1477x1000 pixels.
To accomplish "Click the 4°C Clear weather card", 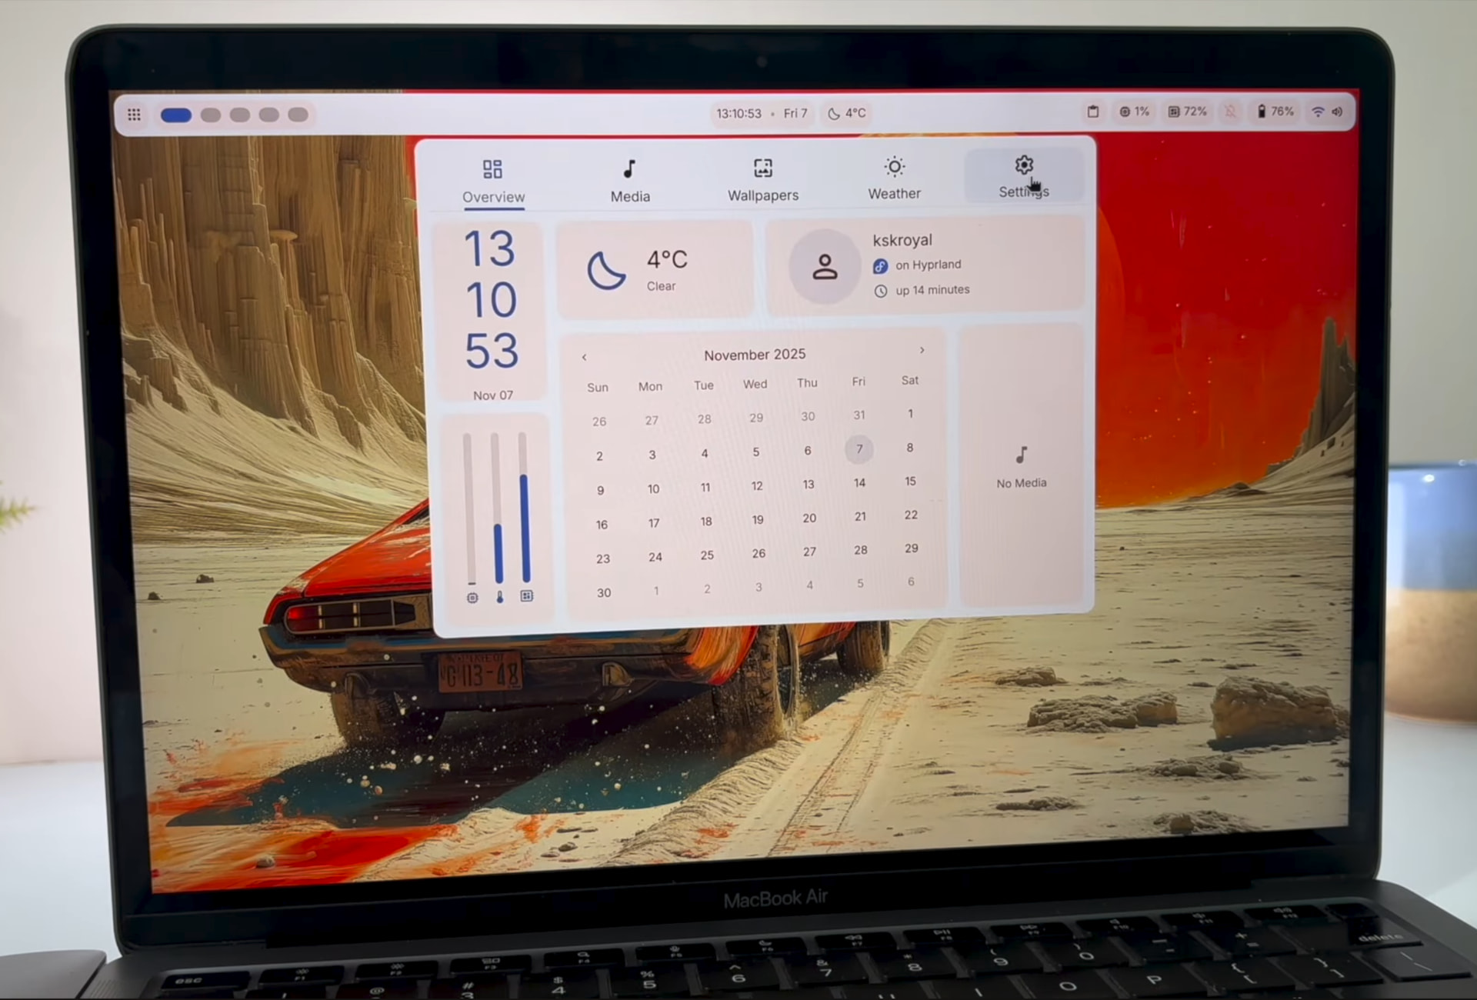I will pyautogui.click(x=654, y=270).
